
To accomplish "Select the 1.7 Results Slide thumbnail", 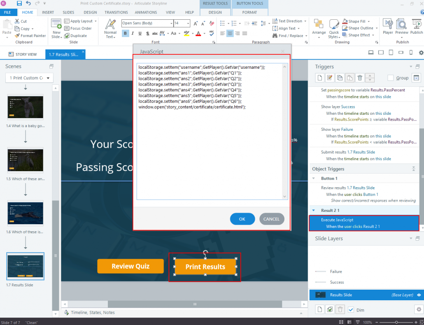I will tap(25, 266).
